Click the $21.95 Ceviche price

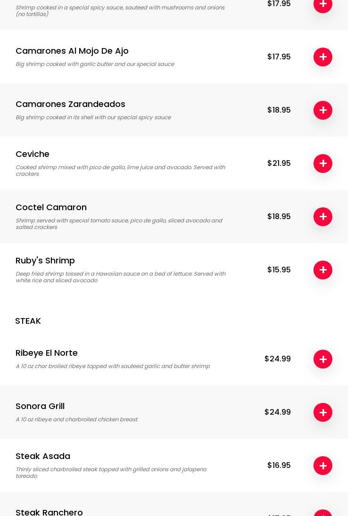coord(279,164)
